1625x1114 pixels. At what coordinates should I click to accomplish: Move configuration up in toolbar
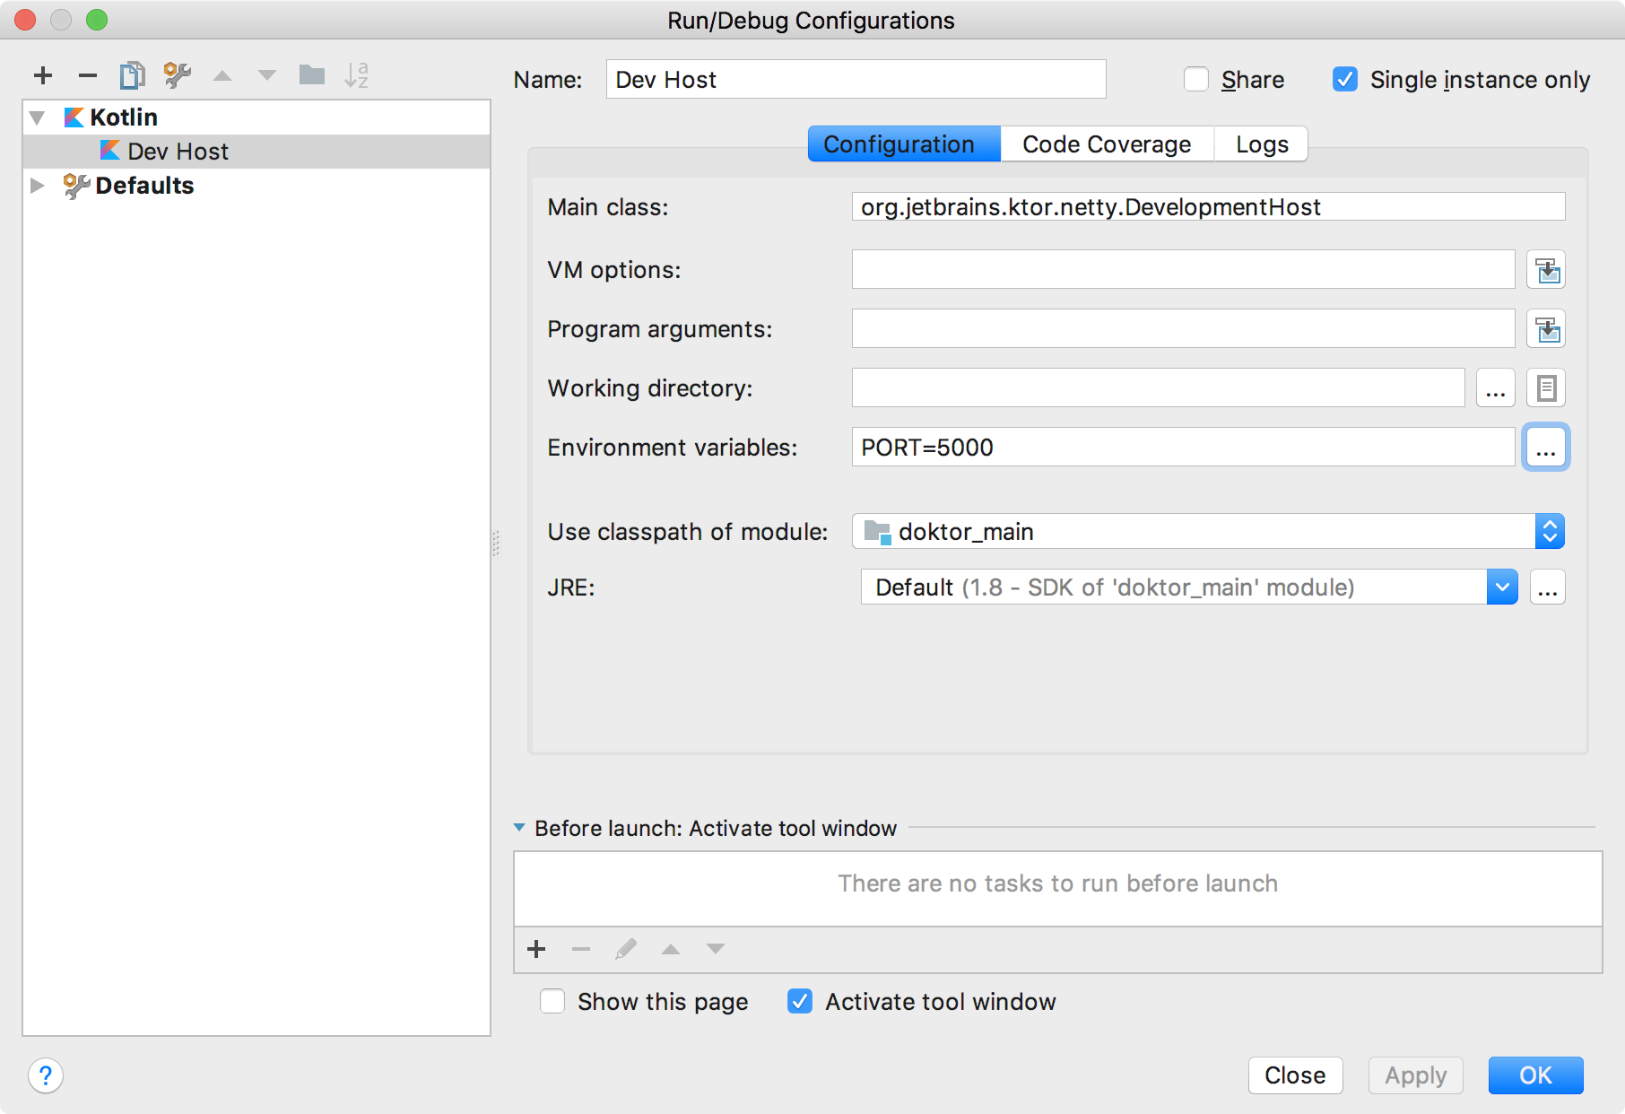click(x=222, y=75)
